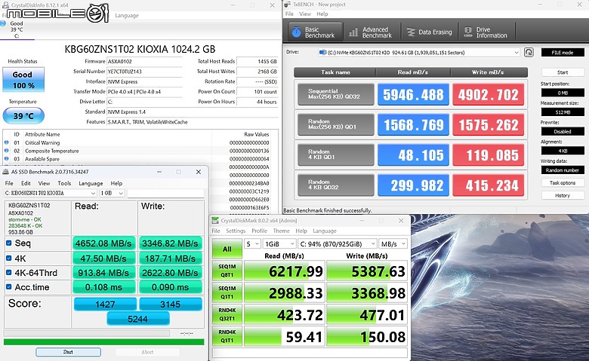Click the AS SSD Start button
The width and height of the screenshot is (589, 361).
[x=69, y=352]
